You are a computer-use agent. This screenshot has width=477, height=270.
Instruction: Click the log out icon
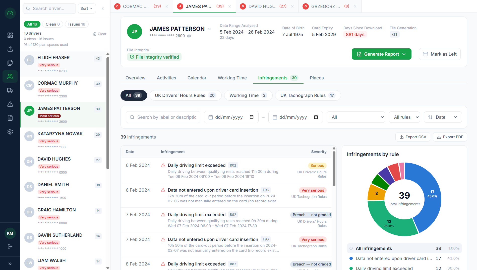10,246
